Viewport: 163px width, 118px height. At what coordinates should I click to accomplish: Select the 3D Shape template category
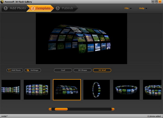pyautogui.click(x=82, y=70)
